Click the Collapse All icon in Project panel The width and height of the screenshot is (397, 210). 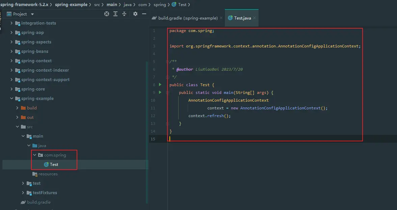(x=124, y=14)
